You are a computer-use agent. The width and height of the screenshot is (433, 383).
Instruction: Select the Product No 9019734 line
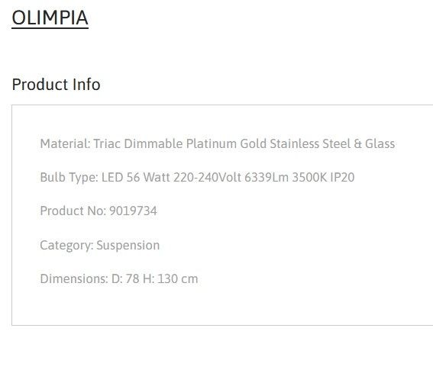[99, 211]
